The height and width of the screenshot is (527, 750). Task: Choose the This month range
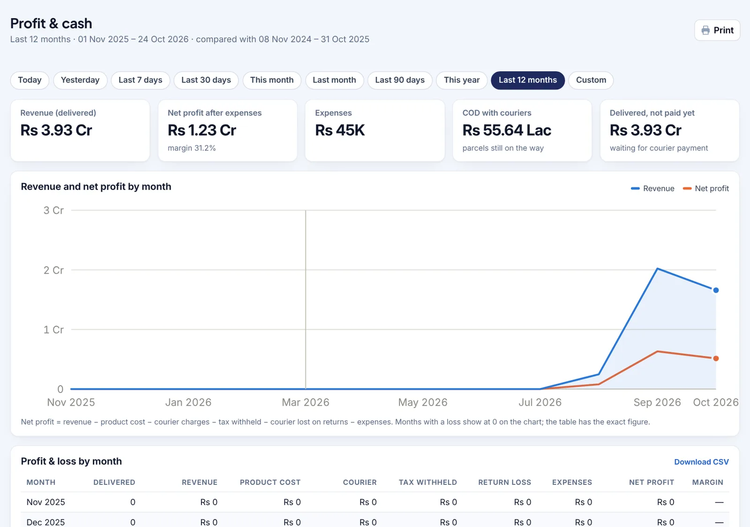pos(272,80)
